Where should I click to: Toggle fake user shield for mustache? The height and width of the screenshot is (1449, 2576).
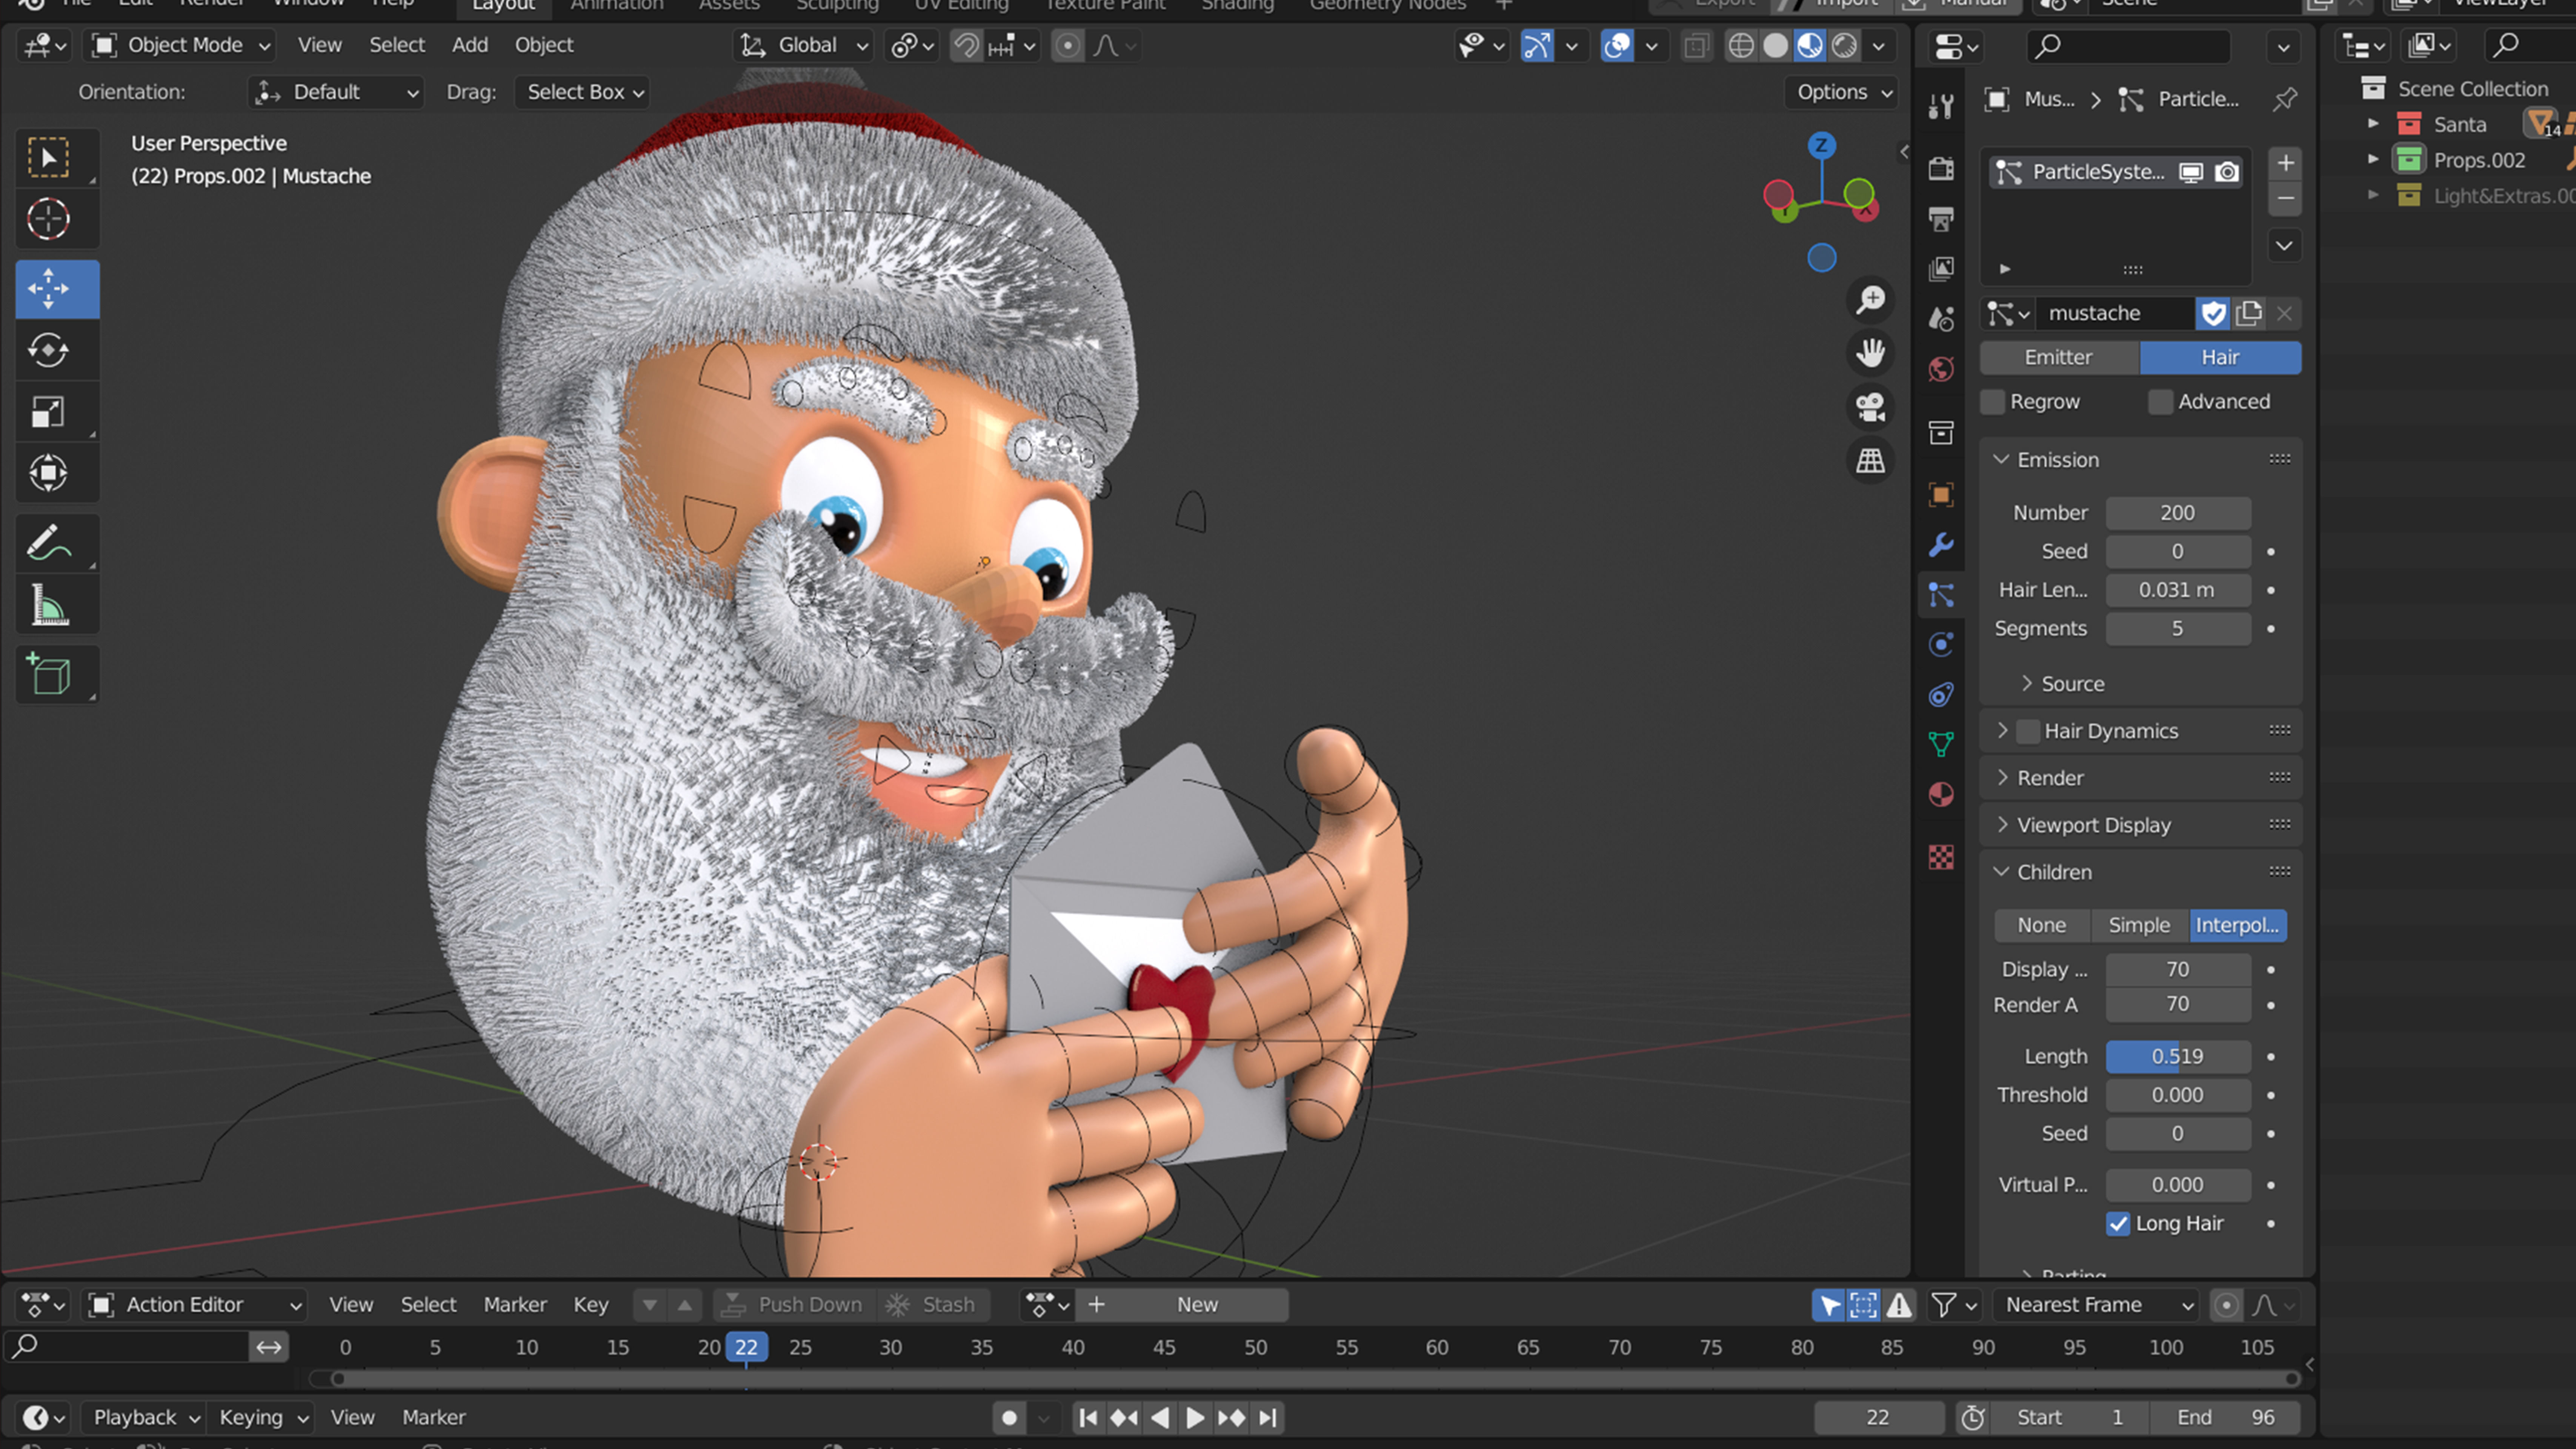(2213, 314)
